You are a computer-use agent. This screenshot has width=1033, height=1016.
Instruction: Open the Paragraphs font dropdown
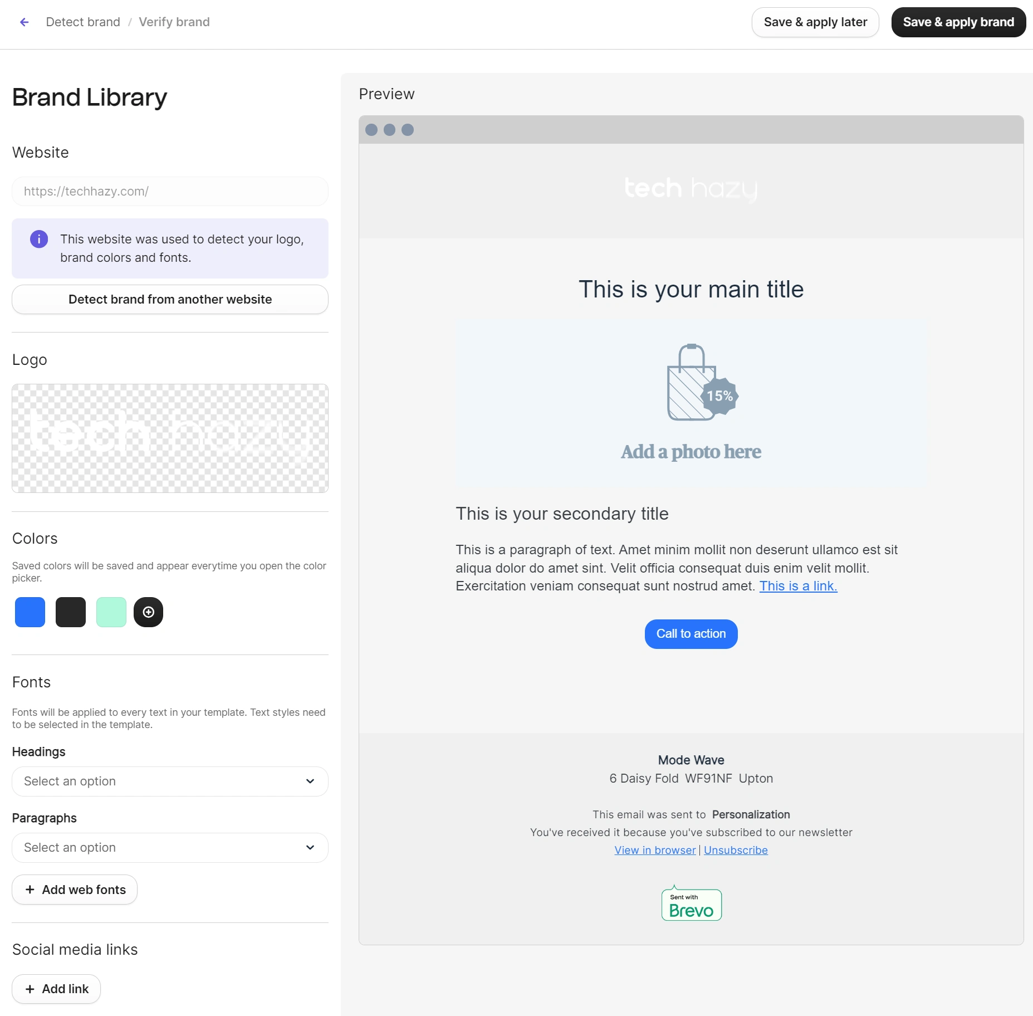[x=170, y=848]
